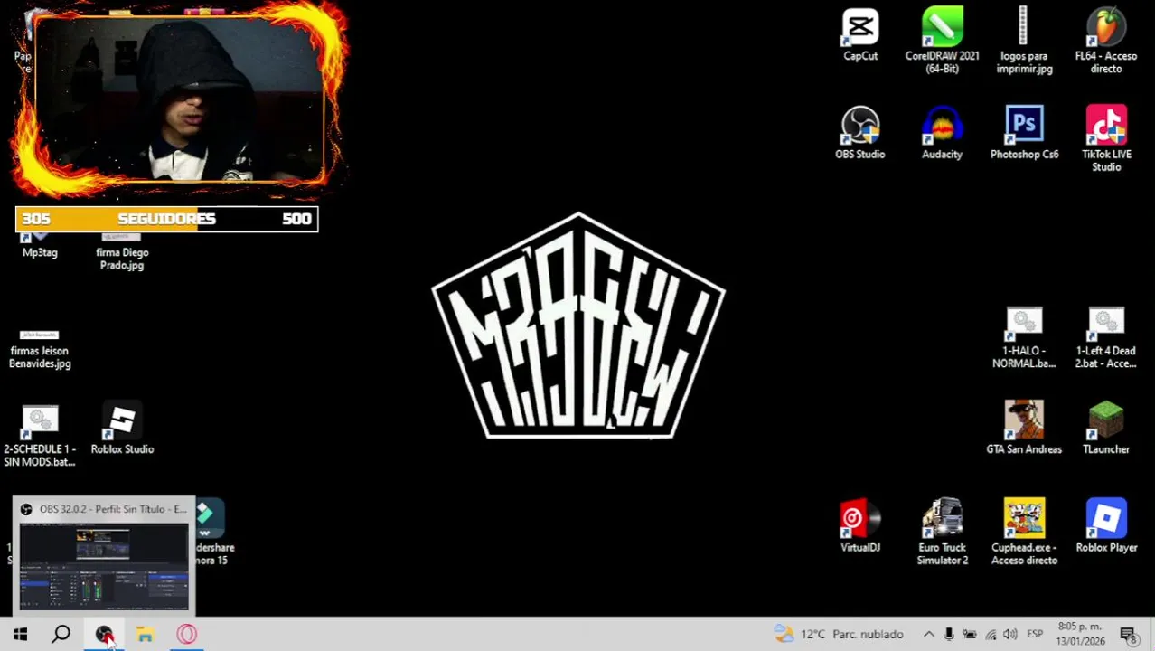Switch to Opera browser in taskbar
1155x651 pixels.
tap(186, 634)
